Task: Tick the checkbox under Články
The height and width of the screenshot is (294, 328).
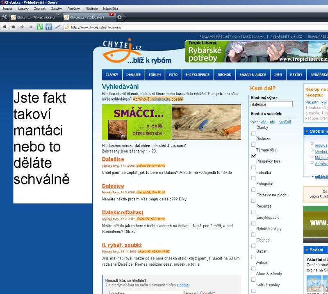Action: (x=253, y=133)
